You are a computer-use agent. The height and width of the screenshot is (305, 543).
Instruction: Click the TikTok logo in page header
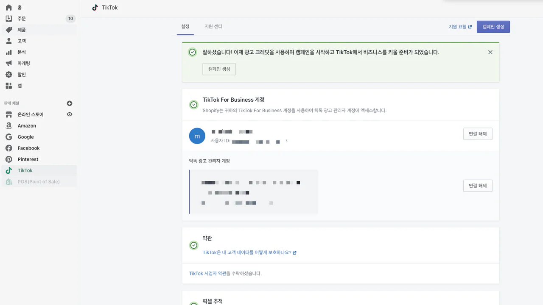[95, 8]
